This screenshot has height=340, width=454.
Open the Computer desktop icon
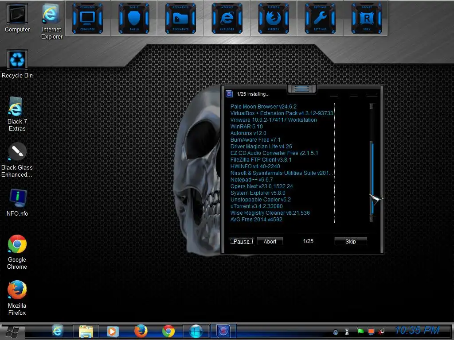pos(17,18)
